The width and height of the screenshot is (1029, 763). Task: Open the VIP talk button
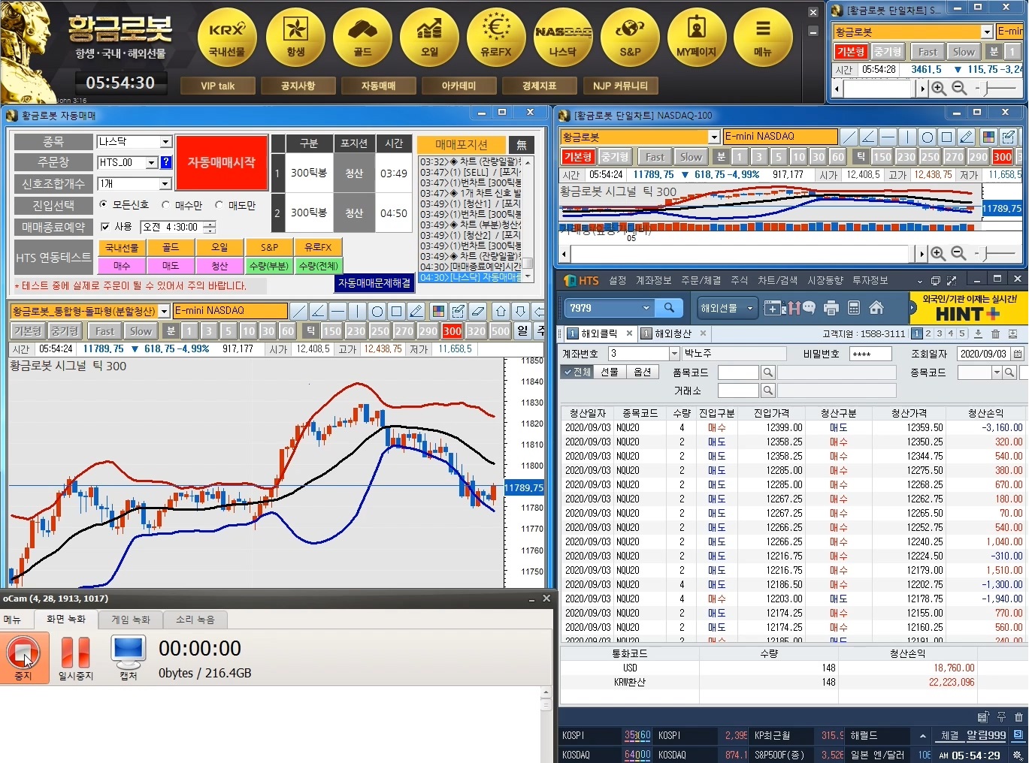[x=218, y=86]
